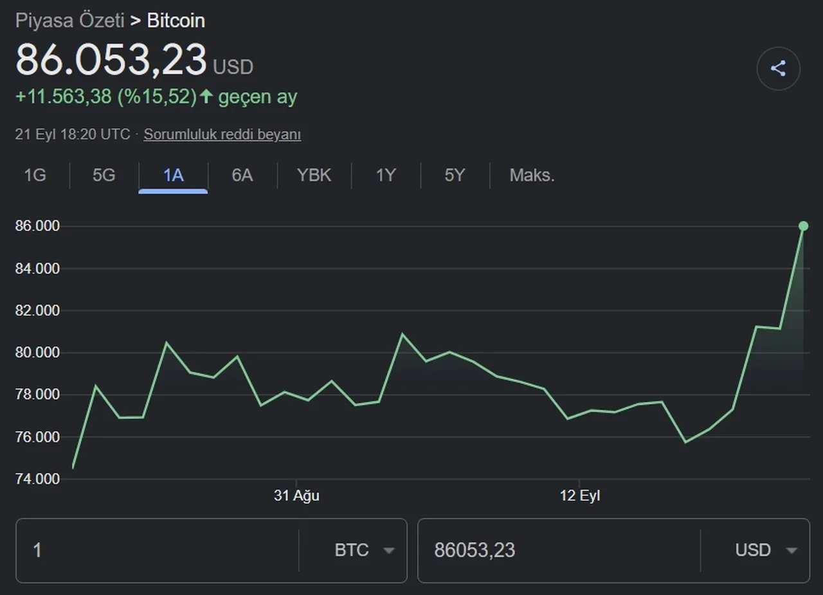
Task: Click the Bitcoin breadcrumb title
Action: (176, 21)
